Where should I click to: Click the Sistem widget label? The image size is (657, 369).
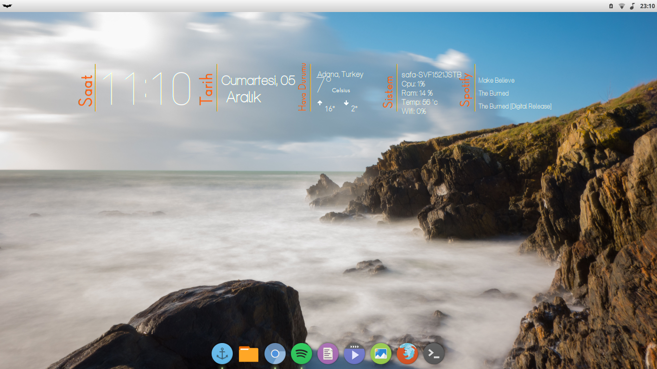[x=389, y=92]
